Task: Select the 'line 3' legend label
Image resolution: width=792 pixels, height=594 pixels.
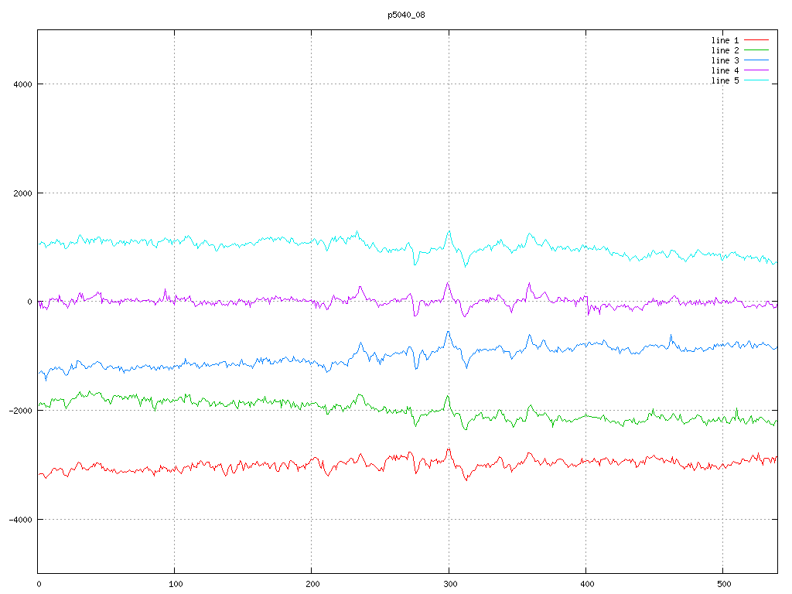Action: click(x=725, y=60)
